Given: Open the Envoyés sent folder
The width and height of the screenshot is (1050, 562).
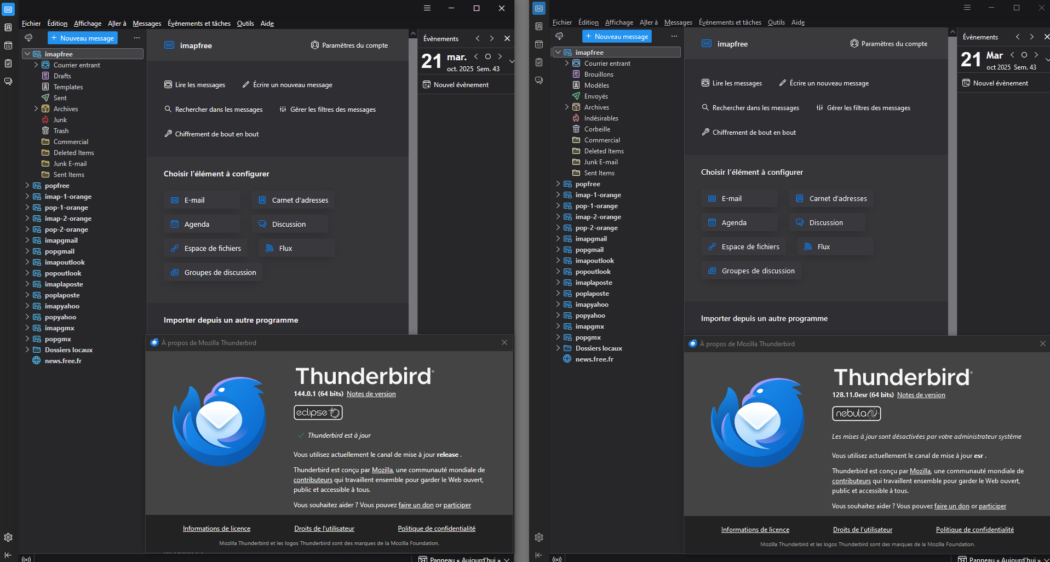Looking at the screenshot, I should pos(595,96).
